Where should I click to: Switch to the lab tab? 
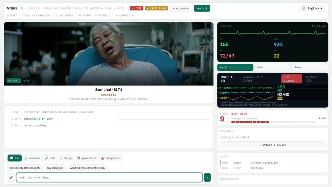pos(50,158)
